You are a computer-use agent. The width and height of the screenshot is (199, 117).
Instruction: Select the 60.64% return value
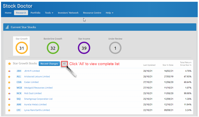[x=187, y=82]
